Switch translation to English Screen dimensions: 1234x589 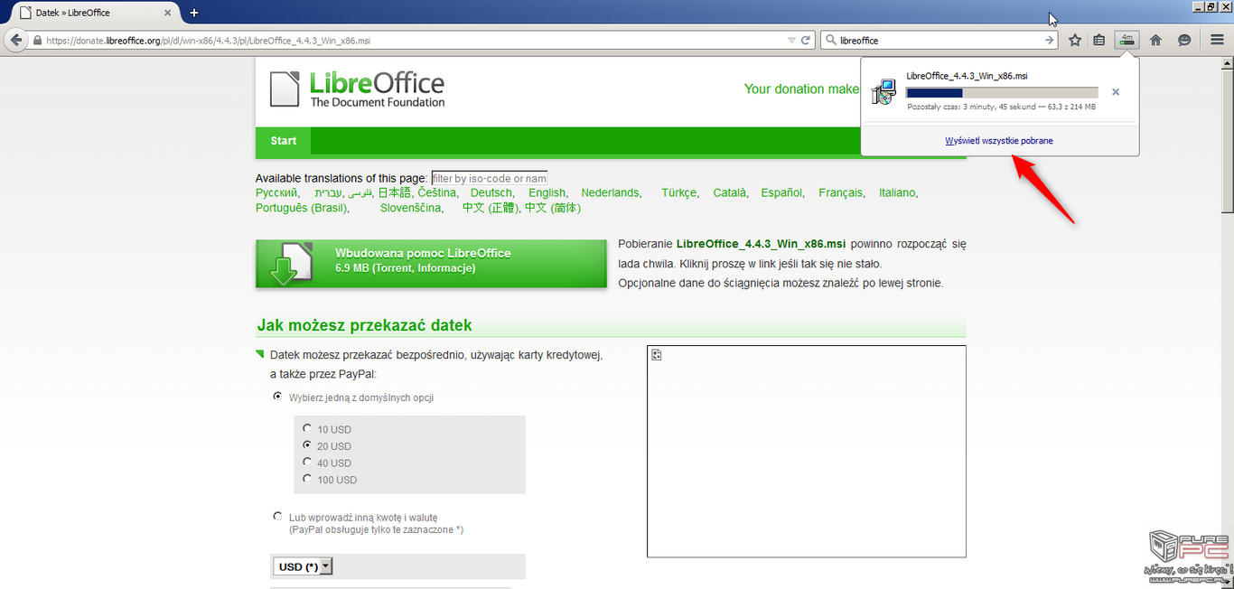(x=548, y=192)
